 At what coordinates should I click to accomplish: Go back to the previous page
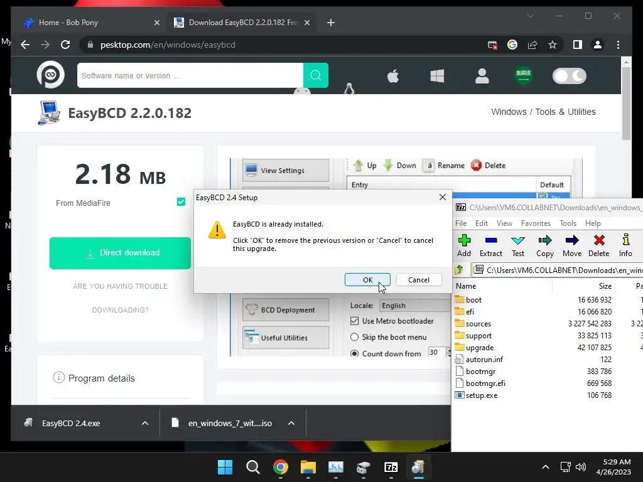coord(25,45)
